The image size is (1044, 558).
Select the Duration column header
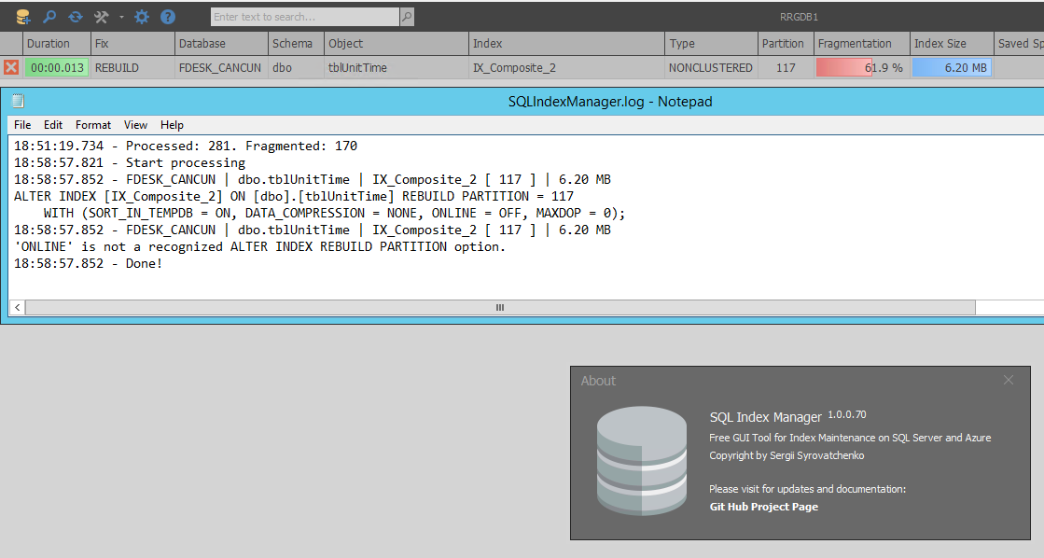coord(51,43)
